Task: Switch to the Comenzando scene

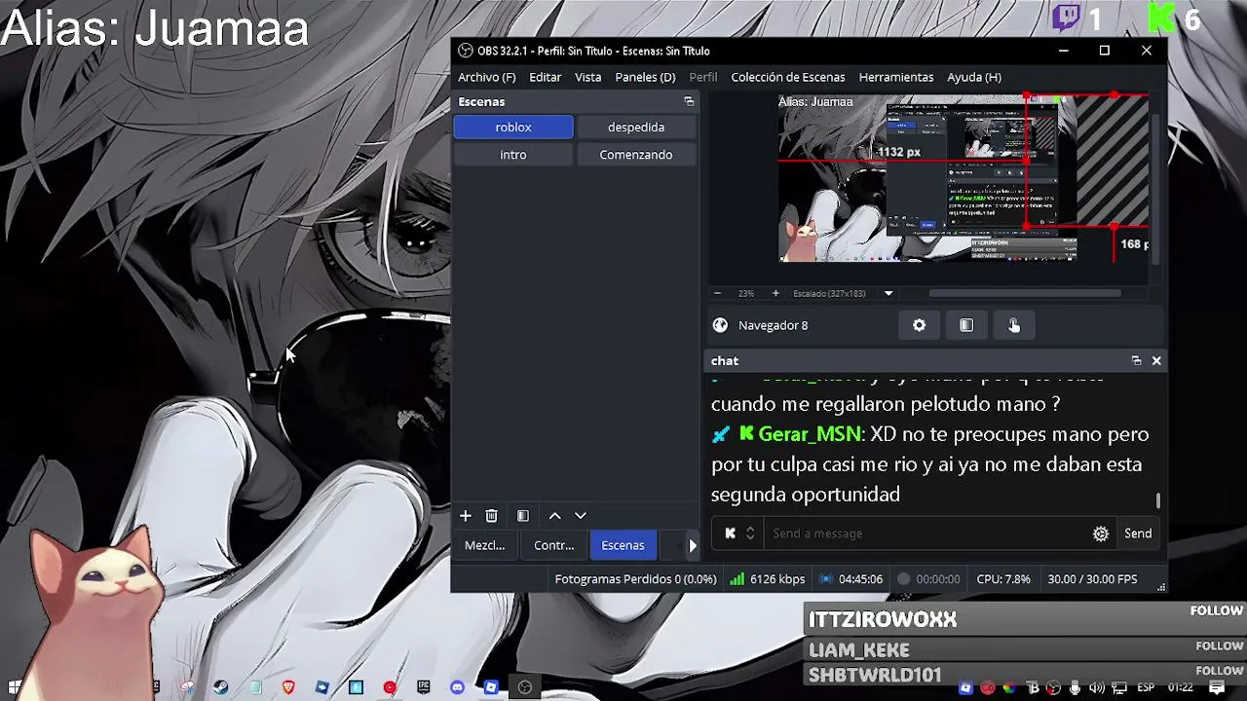Action: point(636,155)
